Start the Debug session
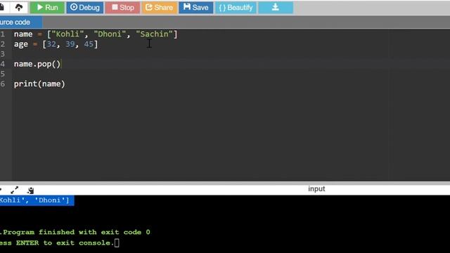This screenshot has height=253, width=450. pyautogui.click(x=85, y=7)
